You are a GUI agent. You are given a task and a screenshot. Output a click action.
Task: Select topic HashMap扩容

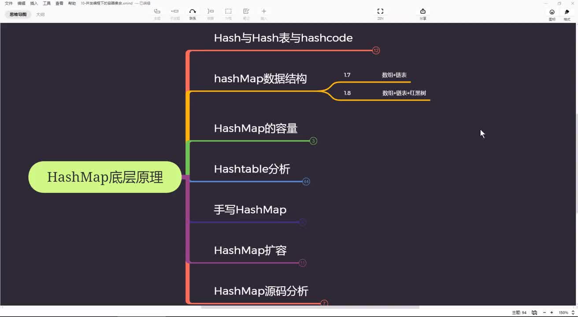(250, 251)
